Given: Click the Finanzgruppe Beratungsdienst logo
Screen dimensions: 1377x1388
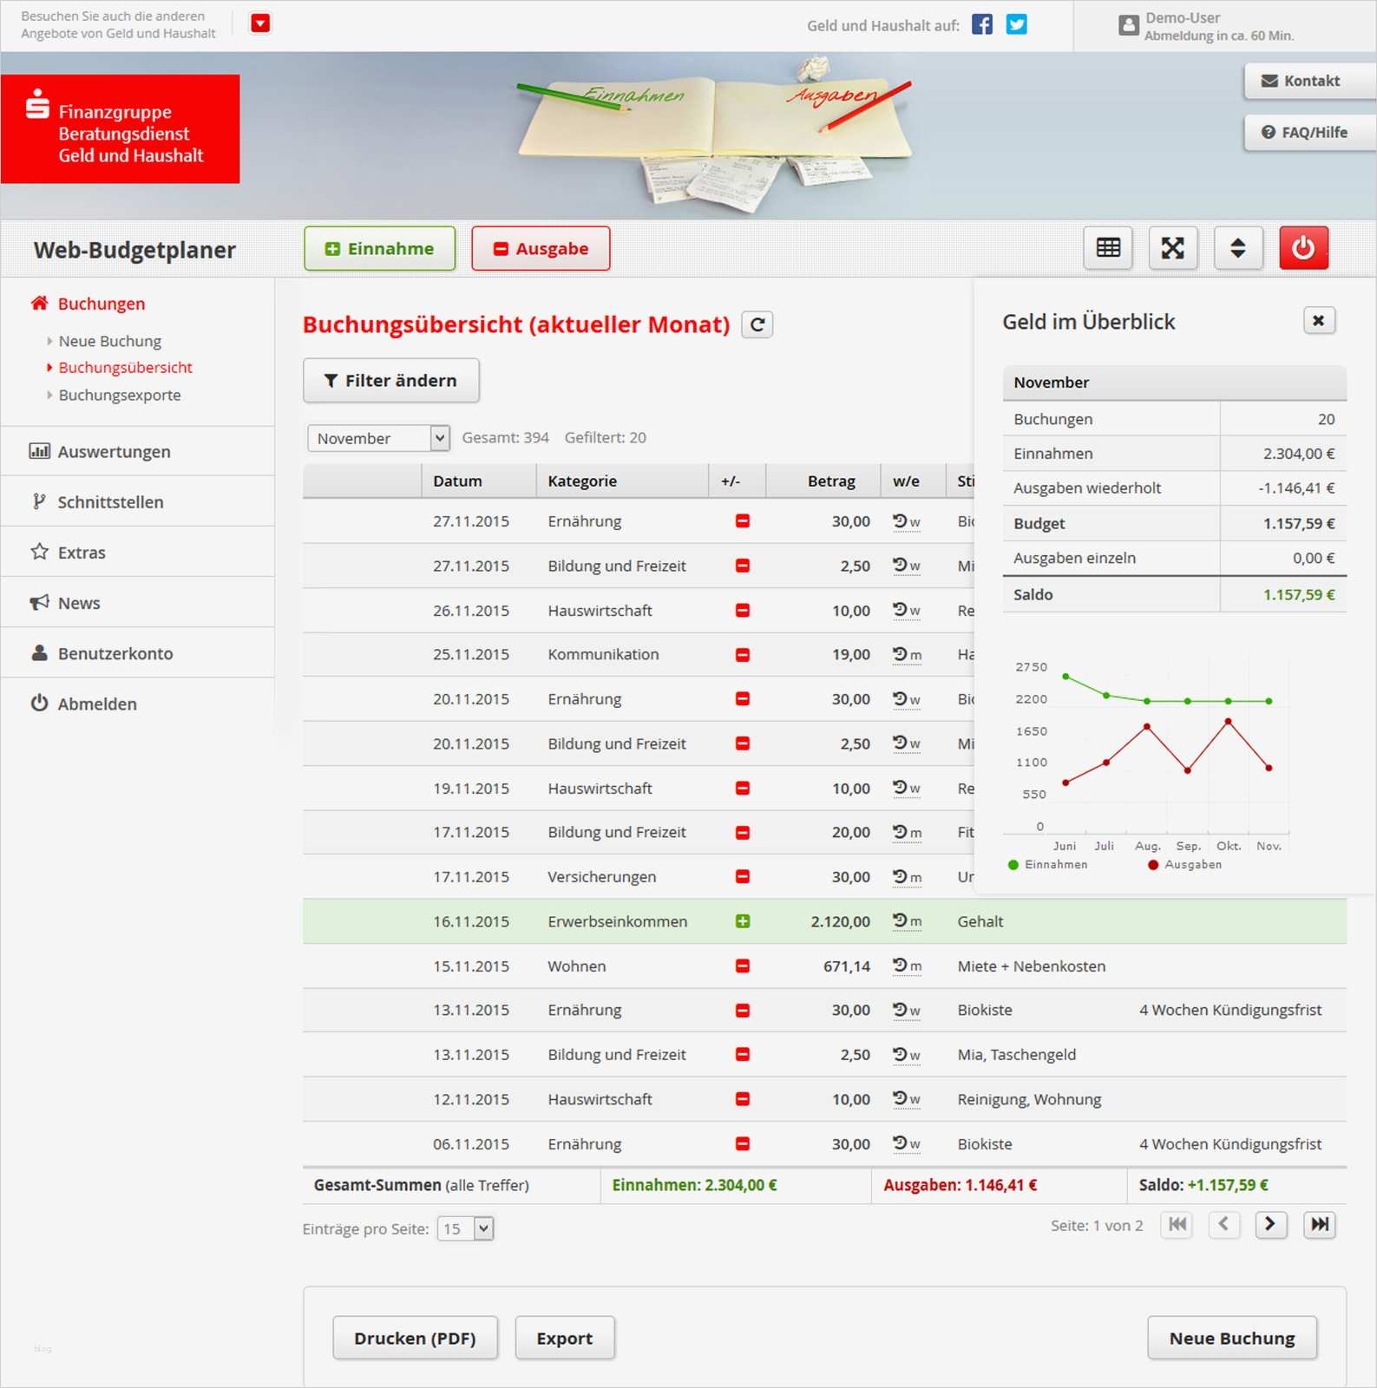Looking at the screenshot, I should point(120,129).
